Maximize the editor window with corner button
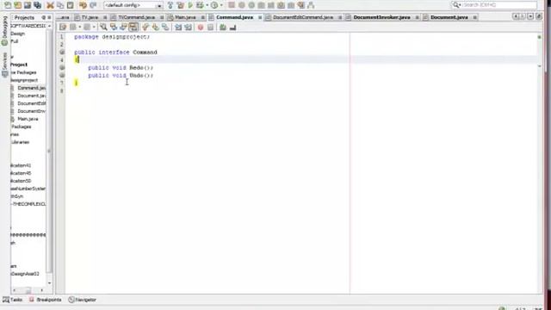The height and width of the screenshot is (310, 551). pyautogui.click(x=539, y=17)
